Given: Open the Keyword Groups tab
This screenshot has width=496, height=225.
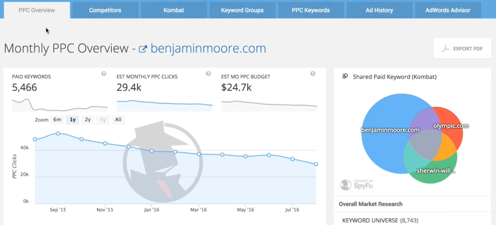Looking at the screenshot, I should click(242, 10).
